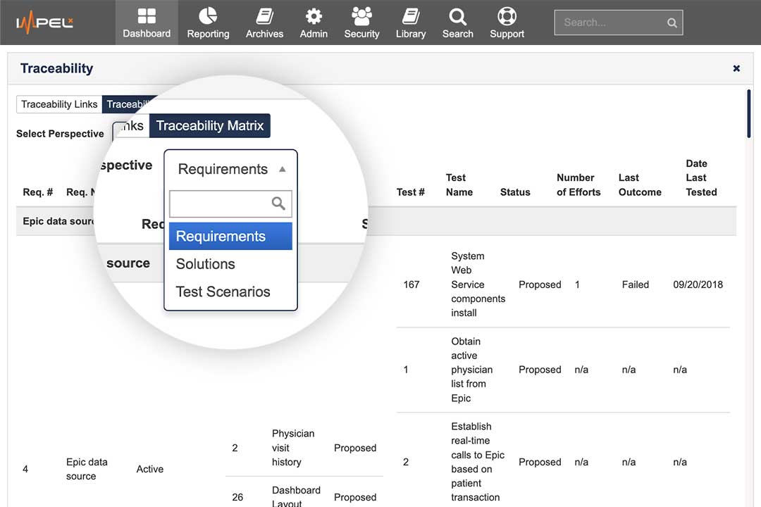This screenshot has height=507, width=761.
Task: Click the Number of Efforts column header
Action: coord(579,185)
